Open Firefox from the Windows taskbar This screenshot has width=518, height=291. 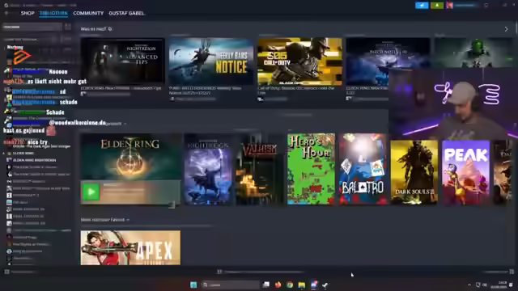point(278,285)
